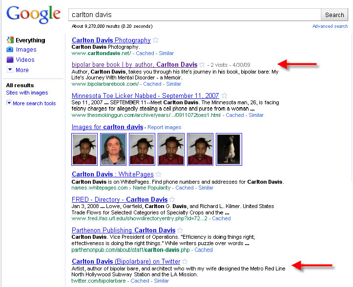Select the Everything search category

tap(30, 40)
